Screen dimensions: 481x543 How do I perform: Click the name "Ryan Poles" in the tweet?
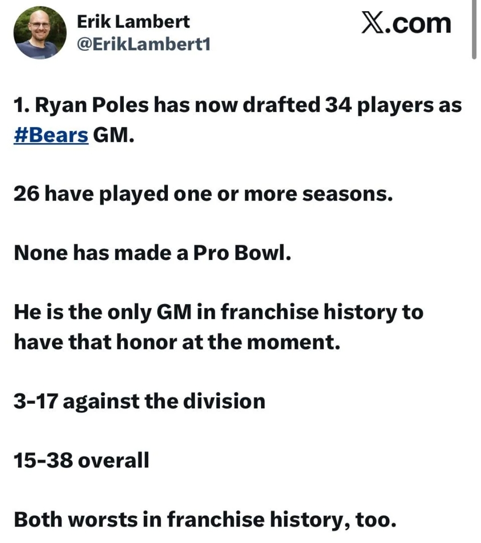[92, 105]
